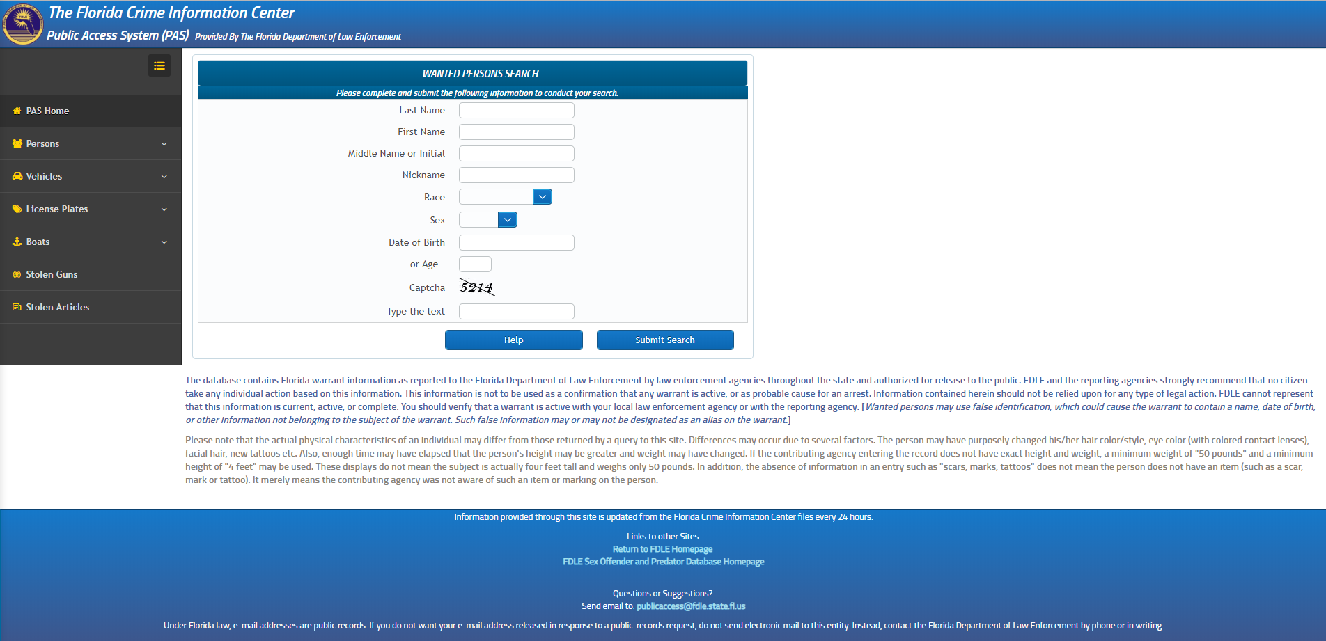Viewport: 1326px width, 641px height.
Task: Follow Return to FDLE Homepage link
Action: (662, 549)
